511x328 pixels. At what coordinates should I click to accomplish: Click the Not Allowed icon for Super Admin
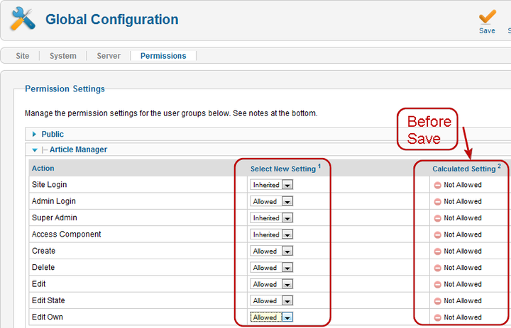438,218
